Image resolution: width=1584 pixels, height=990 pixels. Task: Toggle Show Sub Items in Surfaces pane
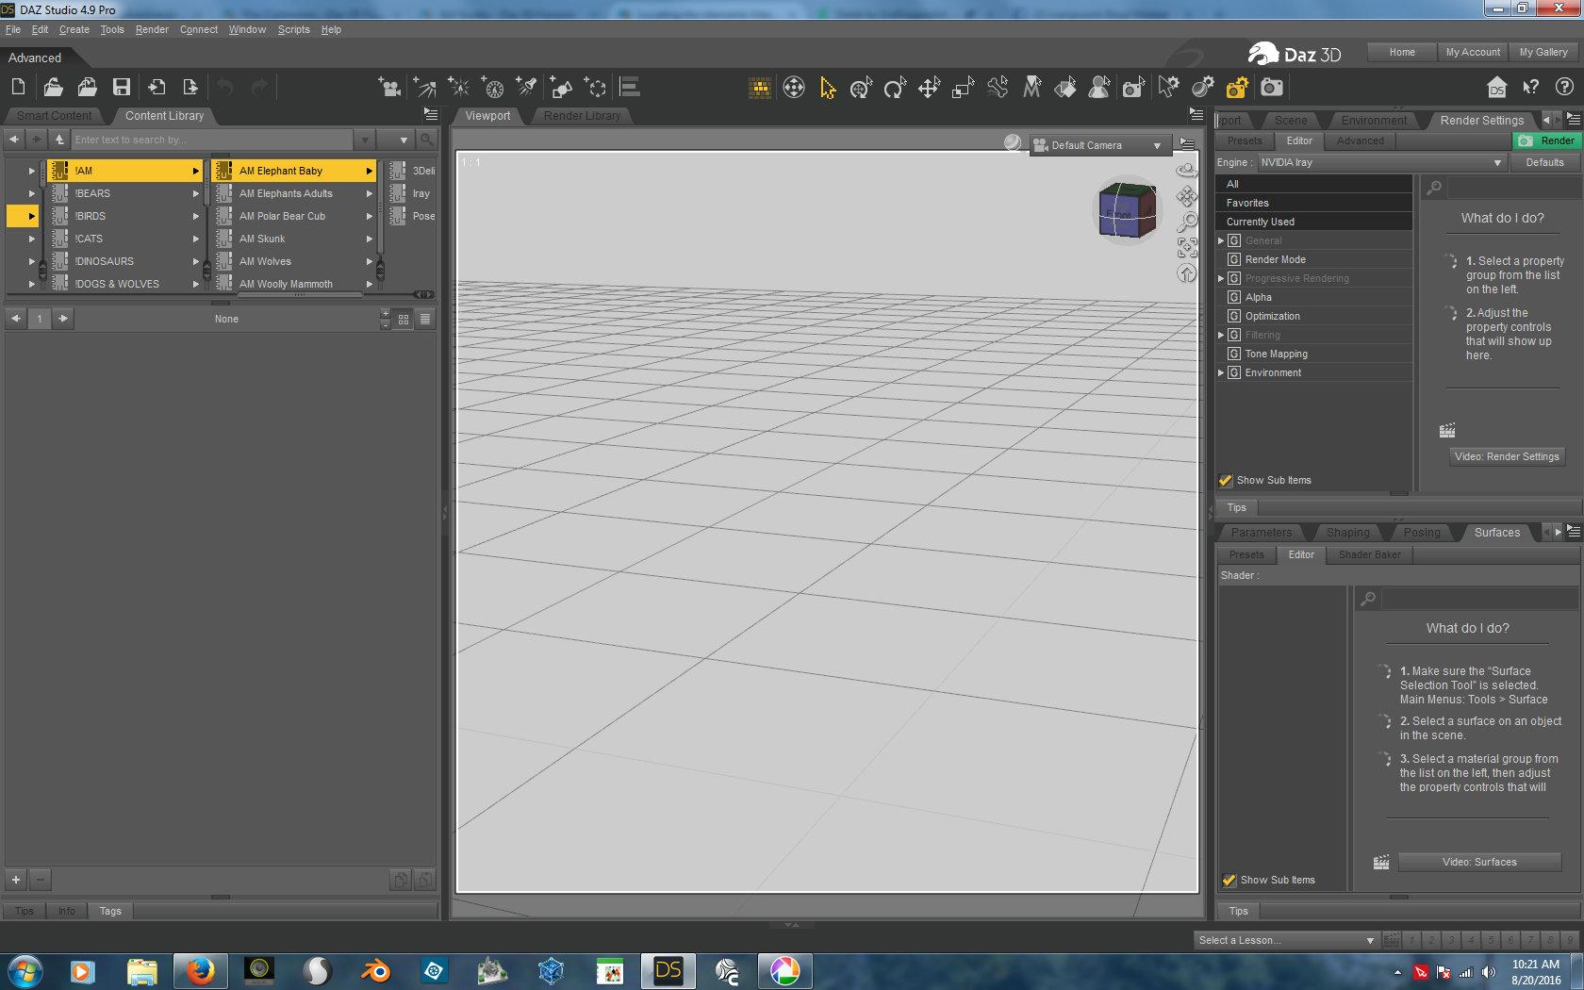coord(1229,881)
